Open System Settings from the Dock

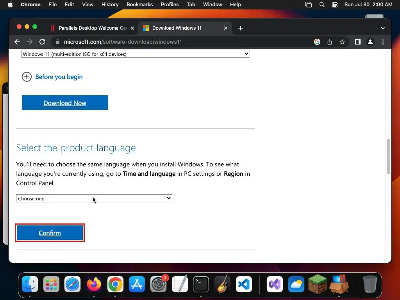click(x=159, y=284)
